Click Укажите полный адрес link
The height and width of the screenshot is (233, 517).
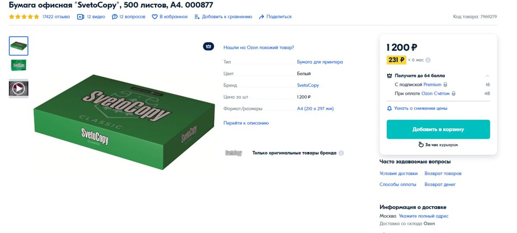click(424, 216)
